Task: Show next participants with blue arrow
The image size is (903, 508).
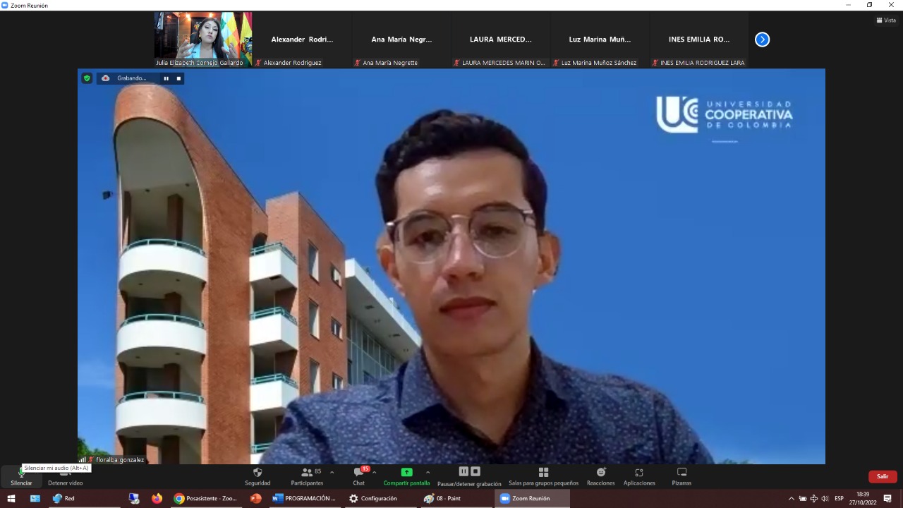Action: 762,40
